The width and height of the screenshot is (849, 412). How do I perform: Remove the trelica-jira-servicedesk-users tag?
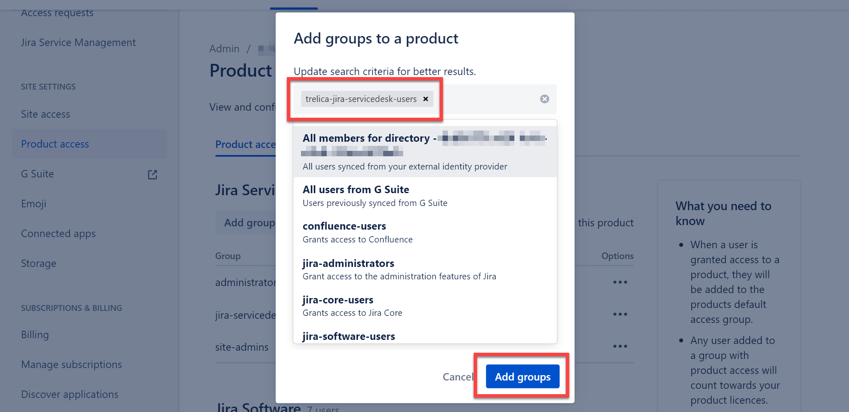[426, 99]
